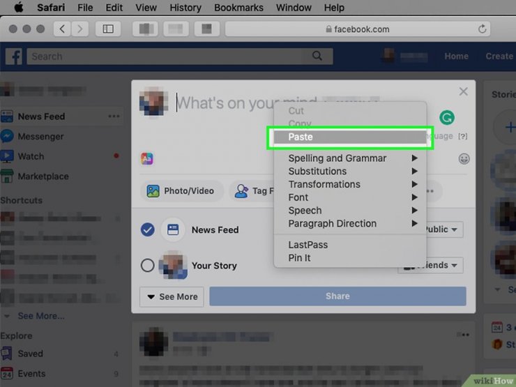Click the Facebook logo icon
516x387 pixels.
click(14, 56)
